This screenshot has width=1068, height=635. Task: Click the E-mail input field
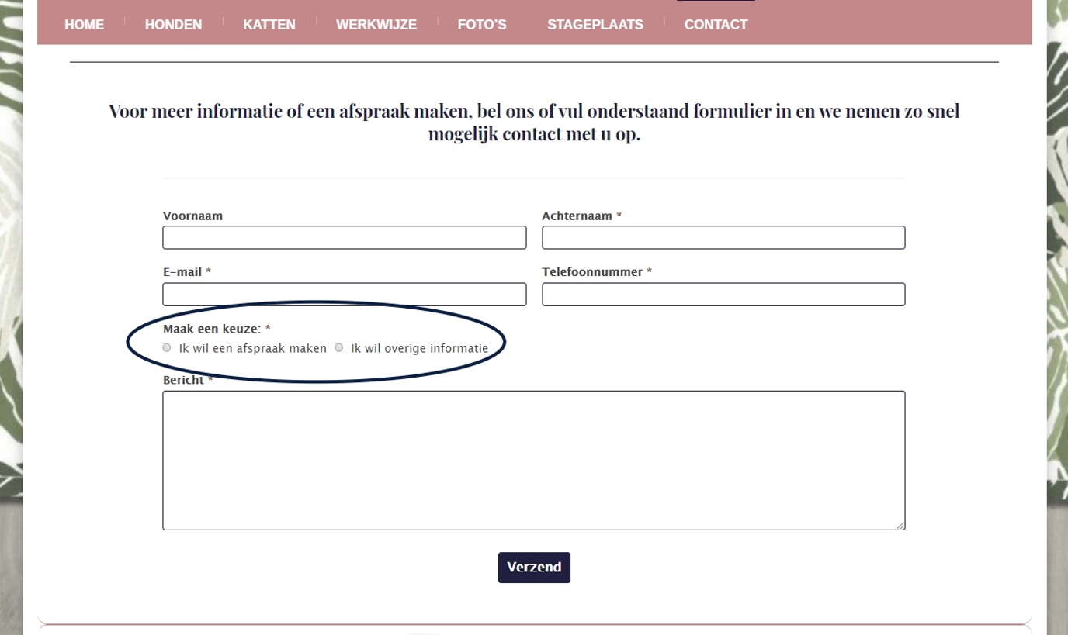(x=344, y=295)
